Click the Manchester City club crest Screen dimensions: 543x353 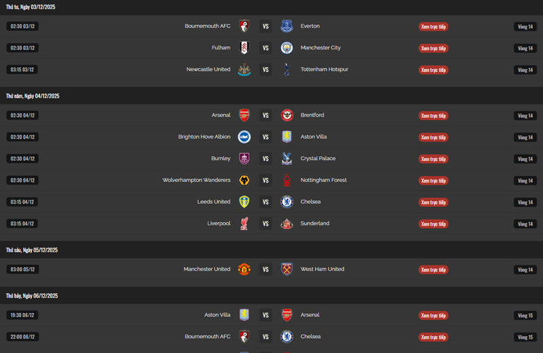click(x=286, y=48)
